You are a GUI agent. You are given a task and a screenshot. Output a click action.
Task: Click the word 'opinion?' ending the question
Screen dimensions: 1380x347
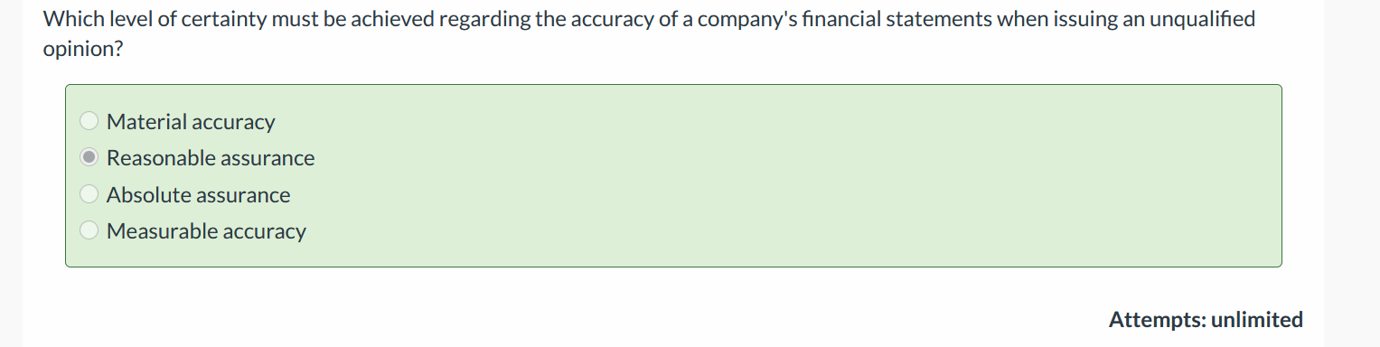[x=82, y=49]
